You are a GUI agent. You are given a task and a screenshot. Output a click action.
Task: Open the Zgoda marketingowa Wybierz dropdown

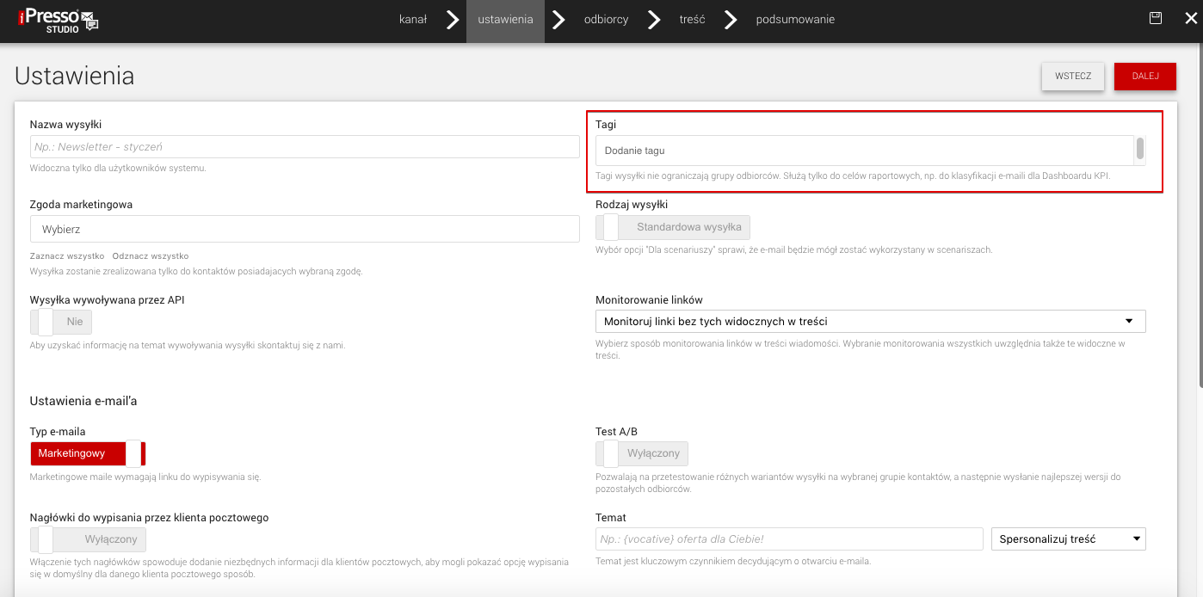(305, 229)
